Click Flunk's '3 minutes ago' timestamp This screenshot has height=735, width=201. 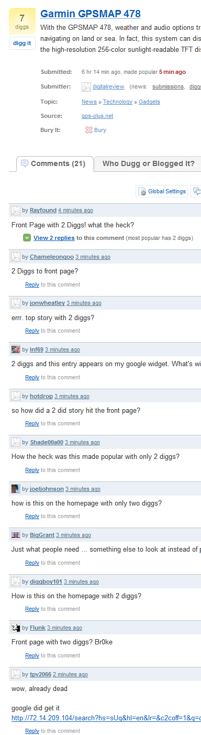64,628
